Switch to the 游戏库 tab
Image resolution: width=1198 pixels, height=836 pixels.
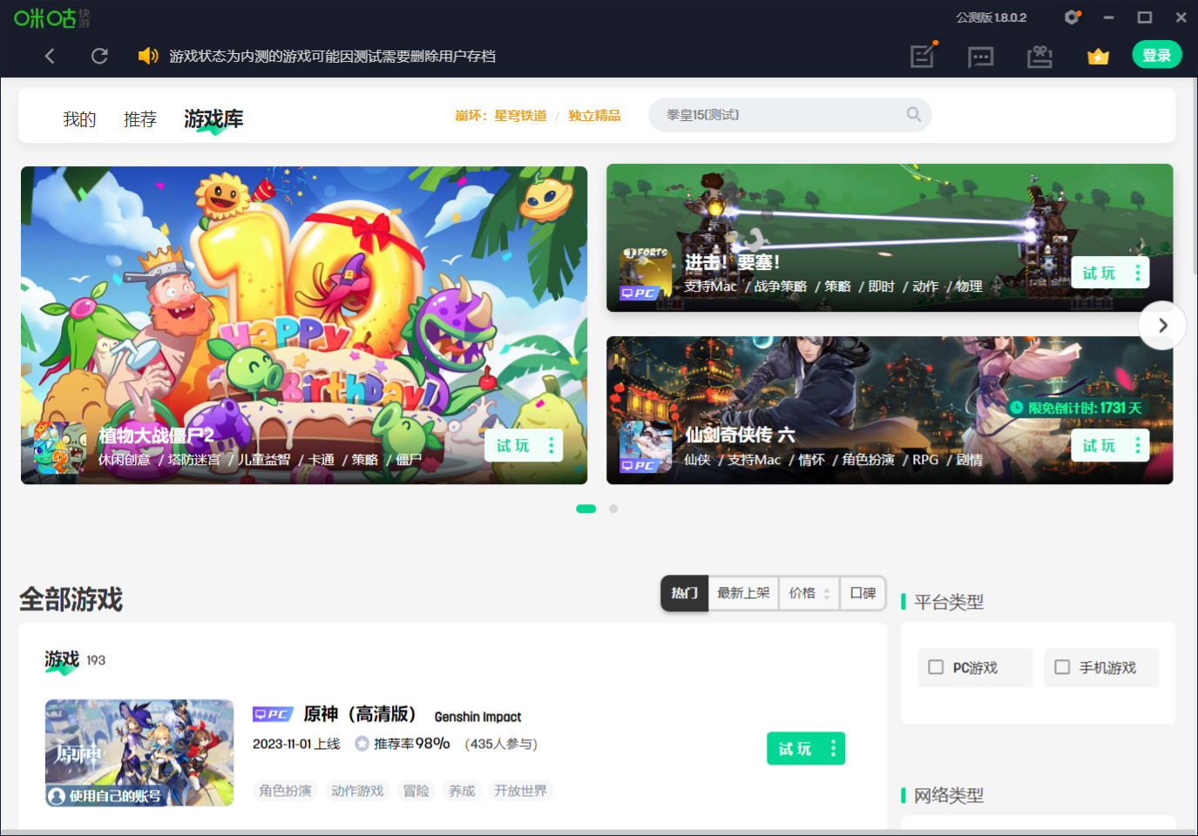[x=213, y=118]
